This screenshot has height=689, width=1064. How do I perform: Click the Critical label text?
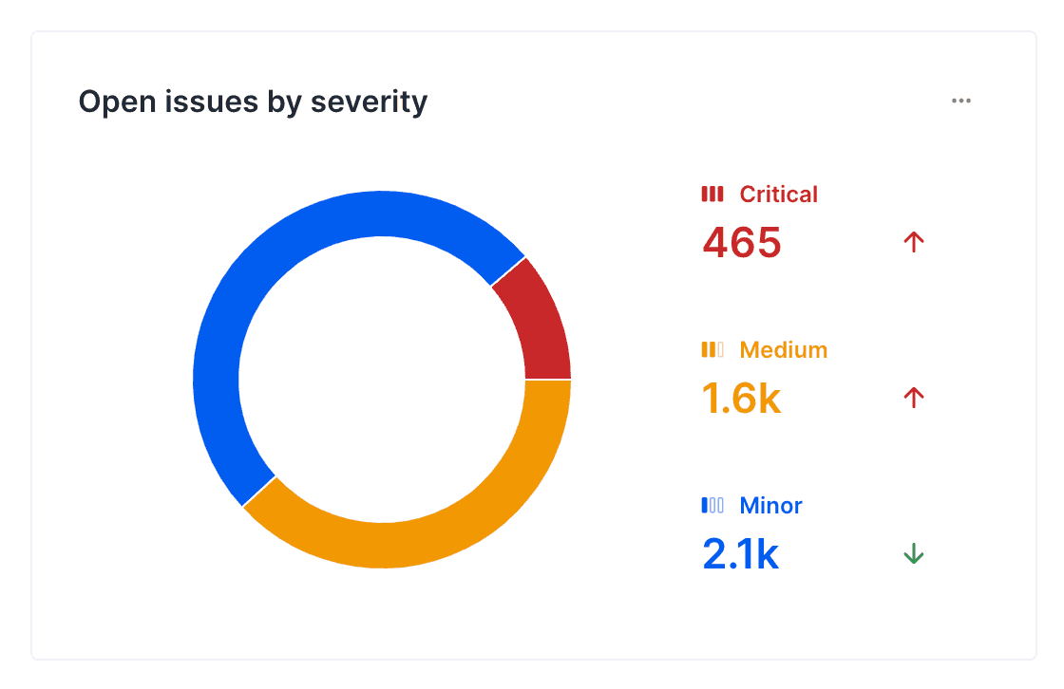pos(778,194)
